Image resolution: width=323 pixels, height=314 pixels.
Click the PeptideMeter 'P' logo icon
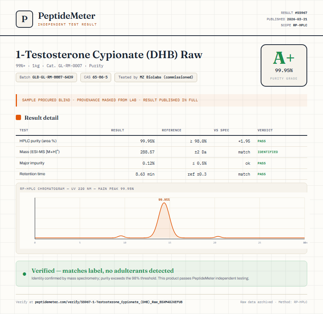click(x=24, y=19)
